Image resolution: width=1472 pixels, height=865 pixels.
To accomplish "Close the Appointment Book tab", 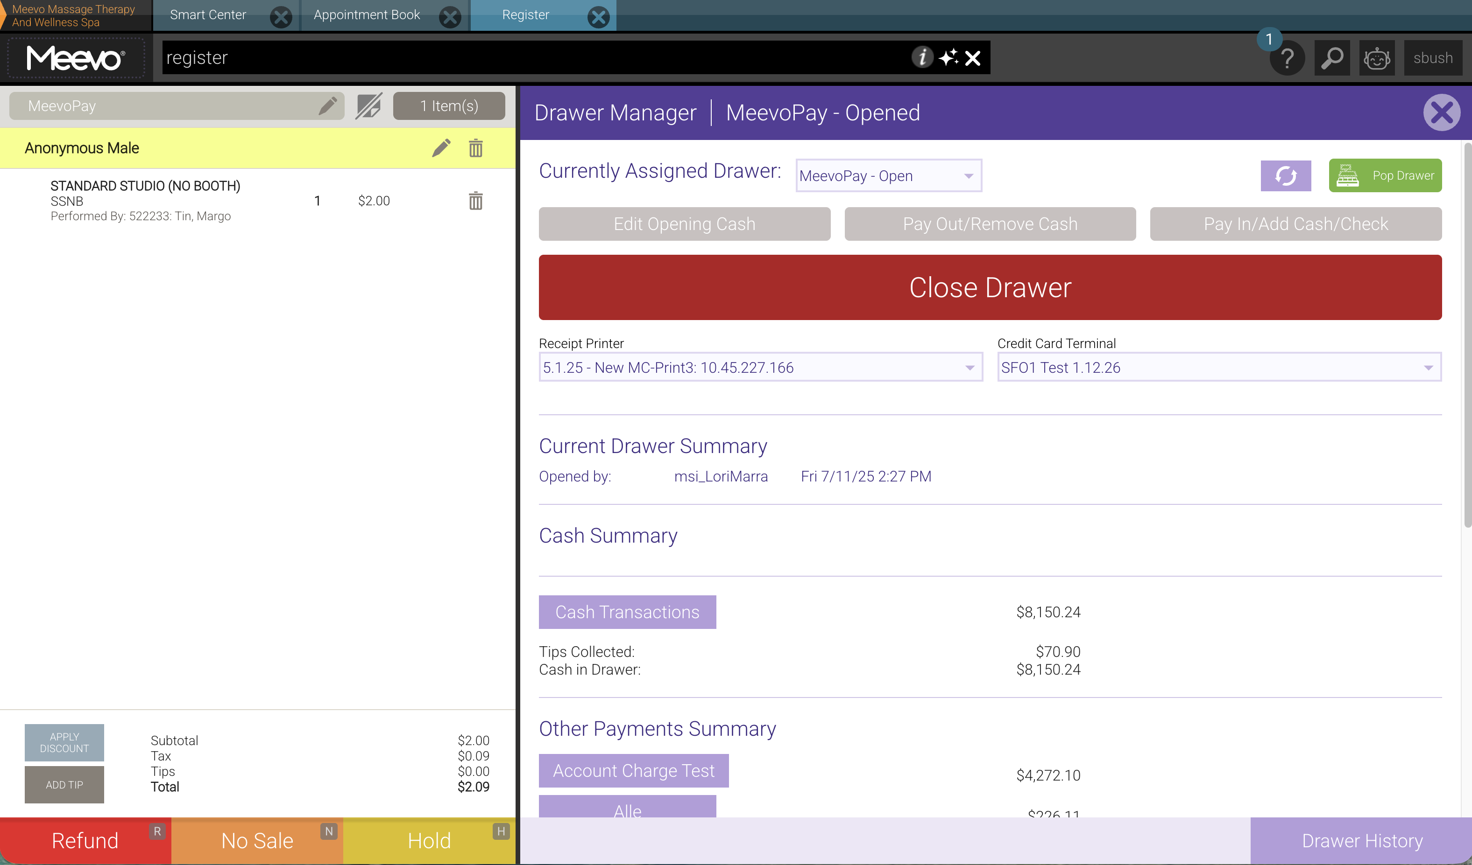I will point(450,16).
